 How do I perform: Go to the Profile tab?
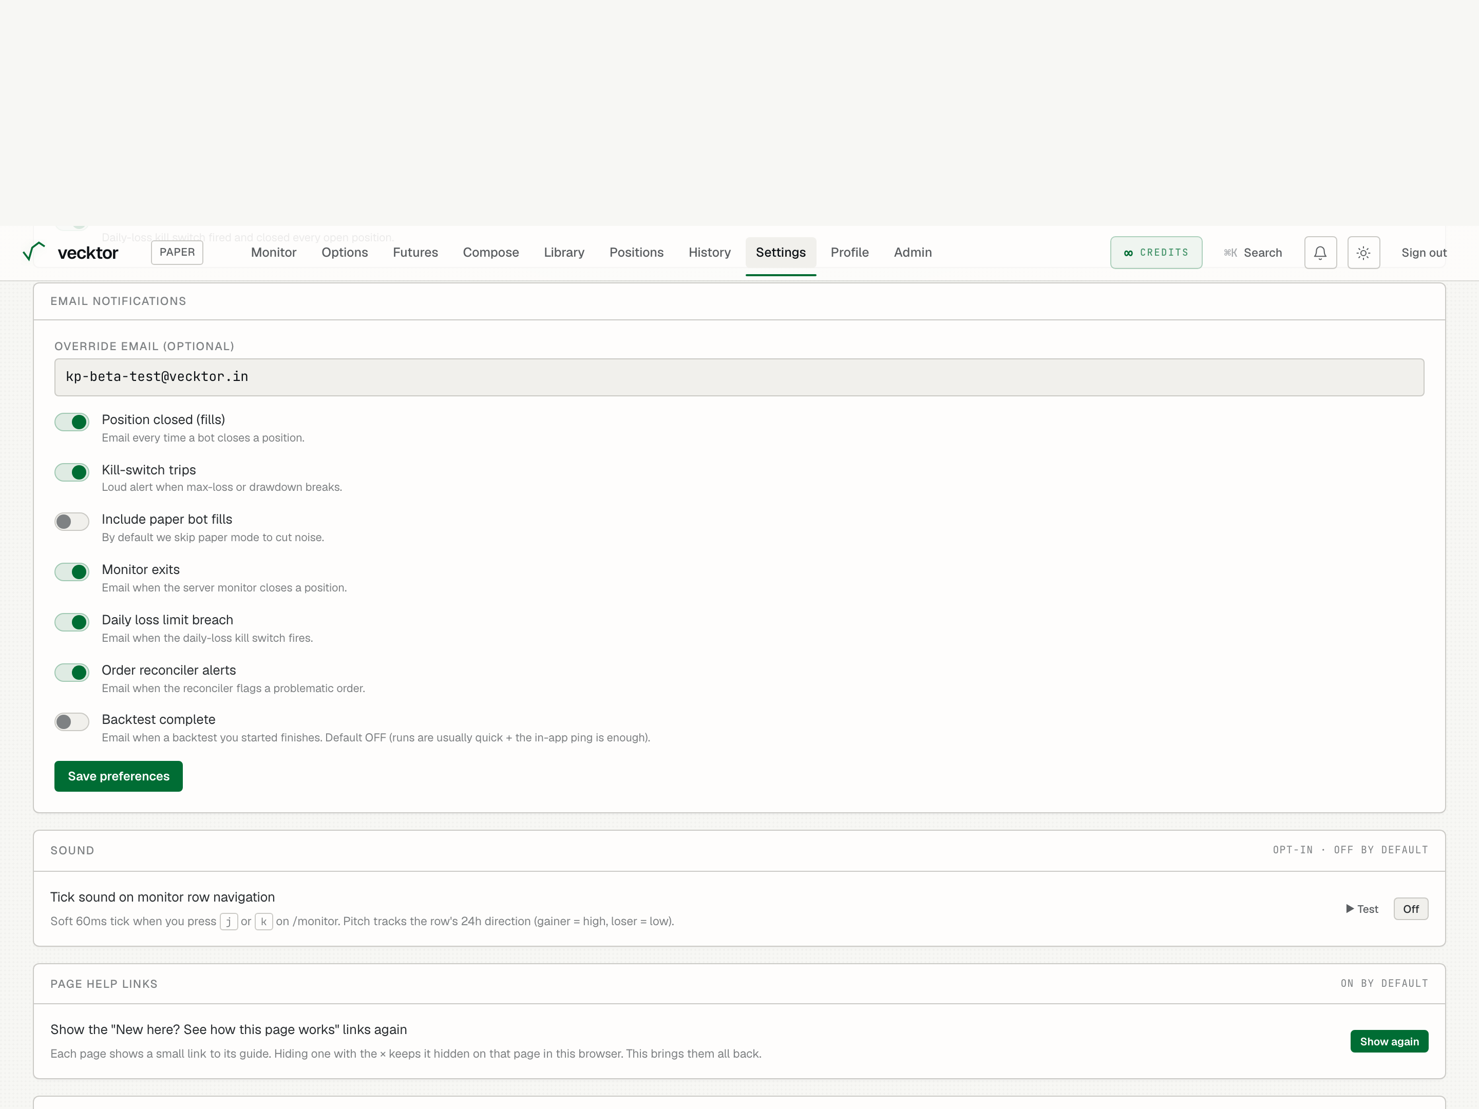click(849, 253)
